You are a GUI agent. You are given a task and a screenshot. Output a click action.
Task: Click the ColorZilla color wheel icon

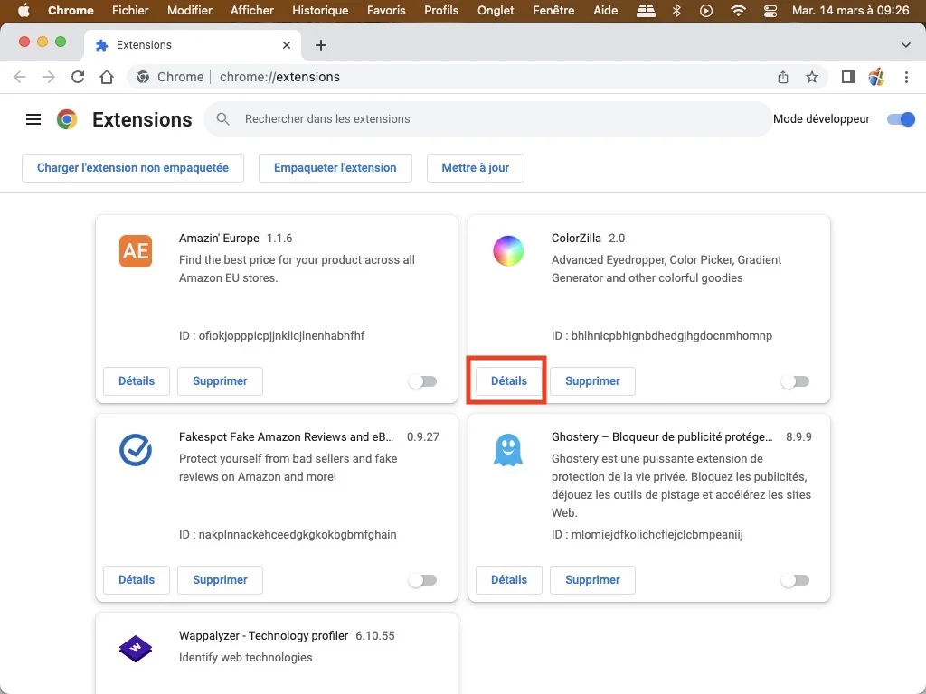pyautogui.click(x=508, y=251)
